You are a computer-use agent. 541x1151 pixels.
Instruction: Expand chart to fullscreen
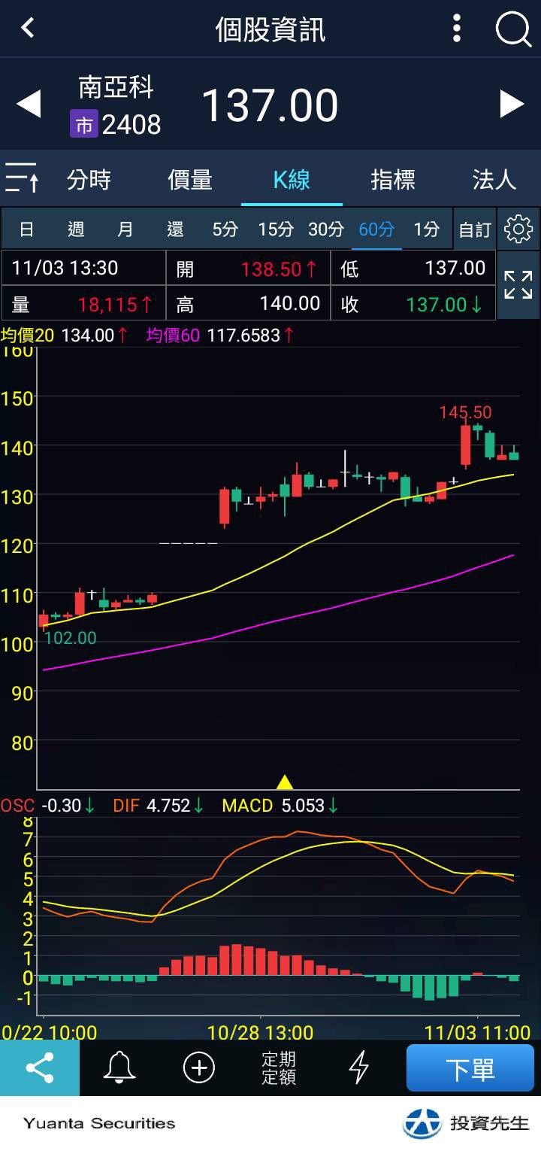(x=518, y=285)
